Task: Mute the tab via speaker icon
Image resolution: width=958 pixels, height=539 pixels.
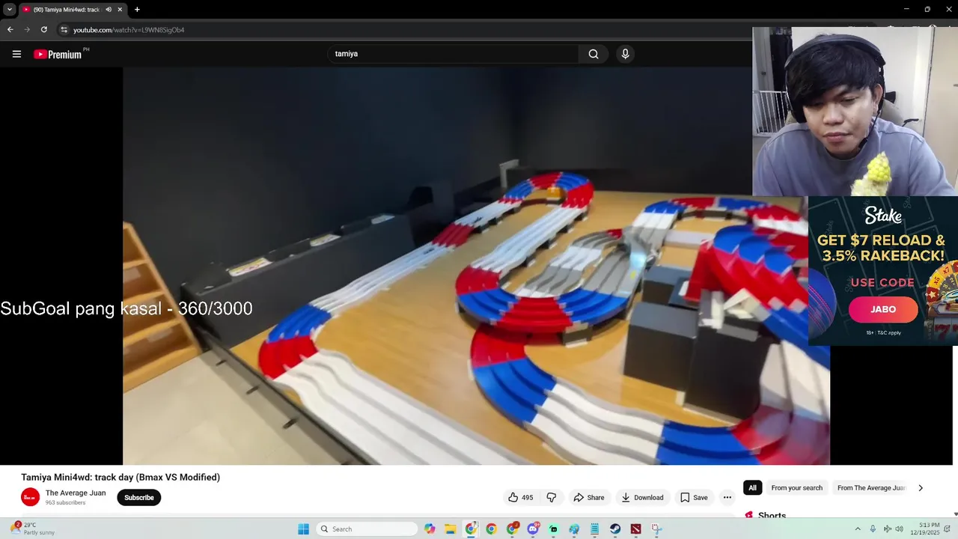Action: [x=109, y=10]
